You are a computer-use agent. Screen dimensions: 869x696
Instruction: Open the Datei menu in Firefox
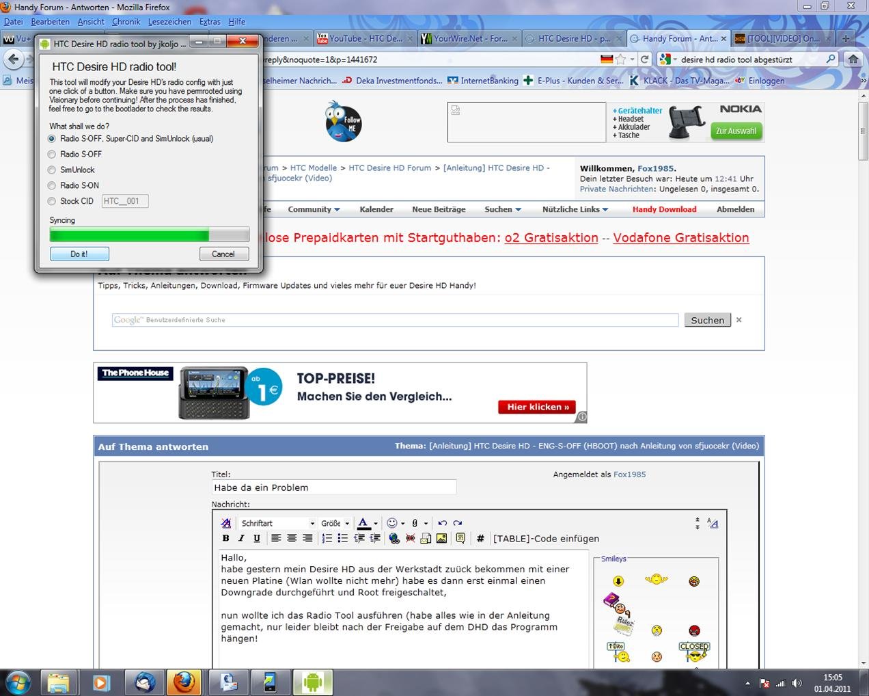[x=13, y=22]
